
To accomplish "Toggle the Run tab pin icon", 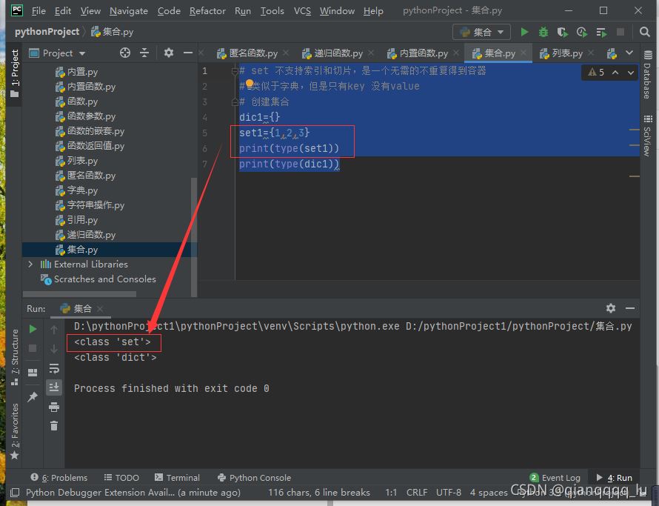I will 33,397.
